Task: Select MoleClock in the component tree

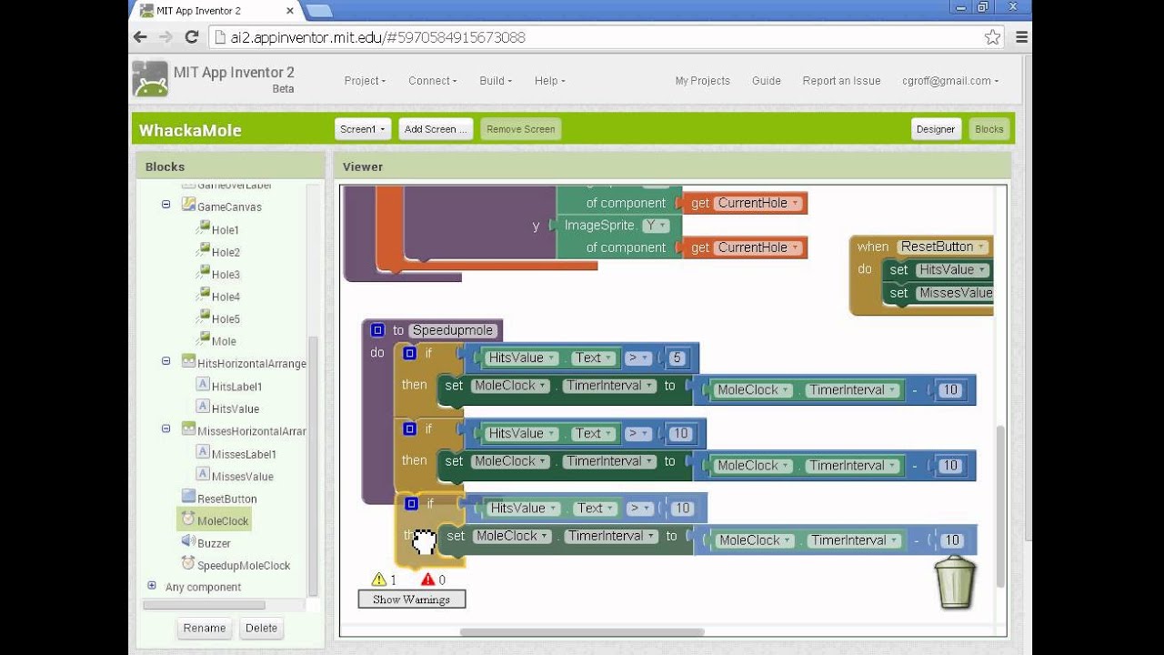Action: [x=223, y=520]
